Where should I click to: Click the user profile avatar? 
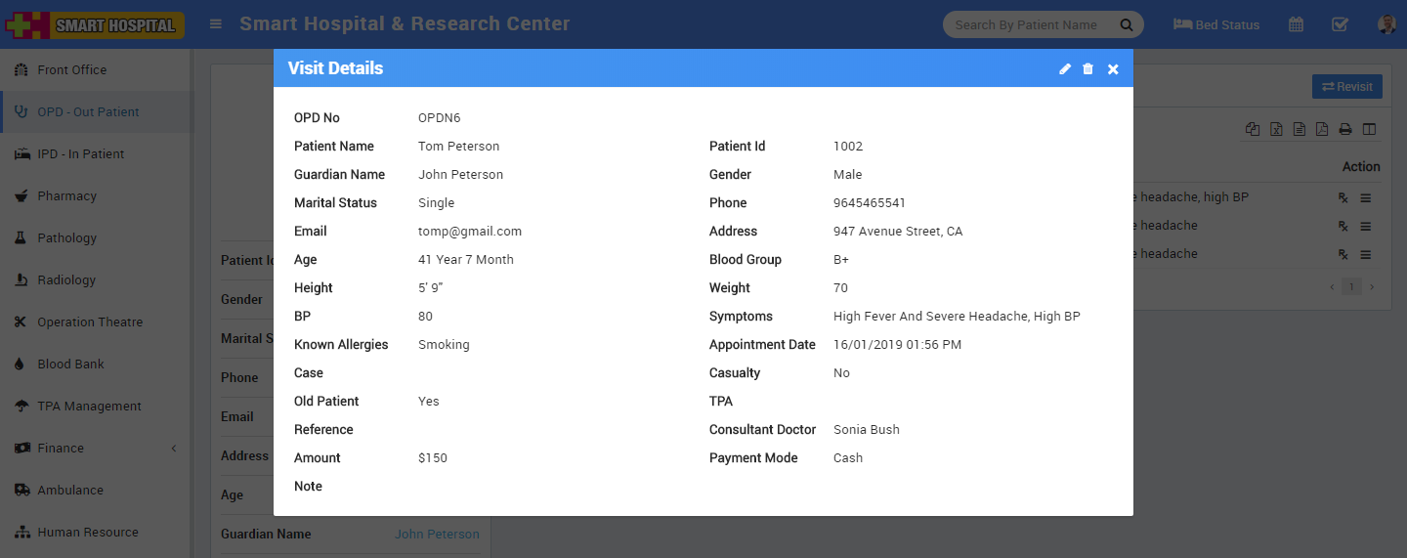coord(1386,24)
